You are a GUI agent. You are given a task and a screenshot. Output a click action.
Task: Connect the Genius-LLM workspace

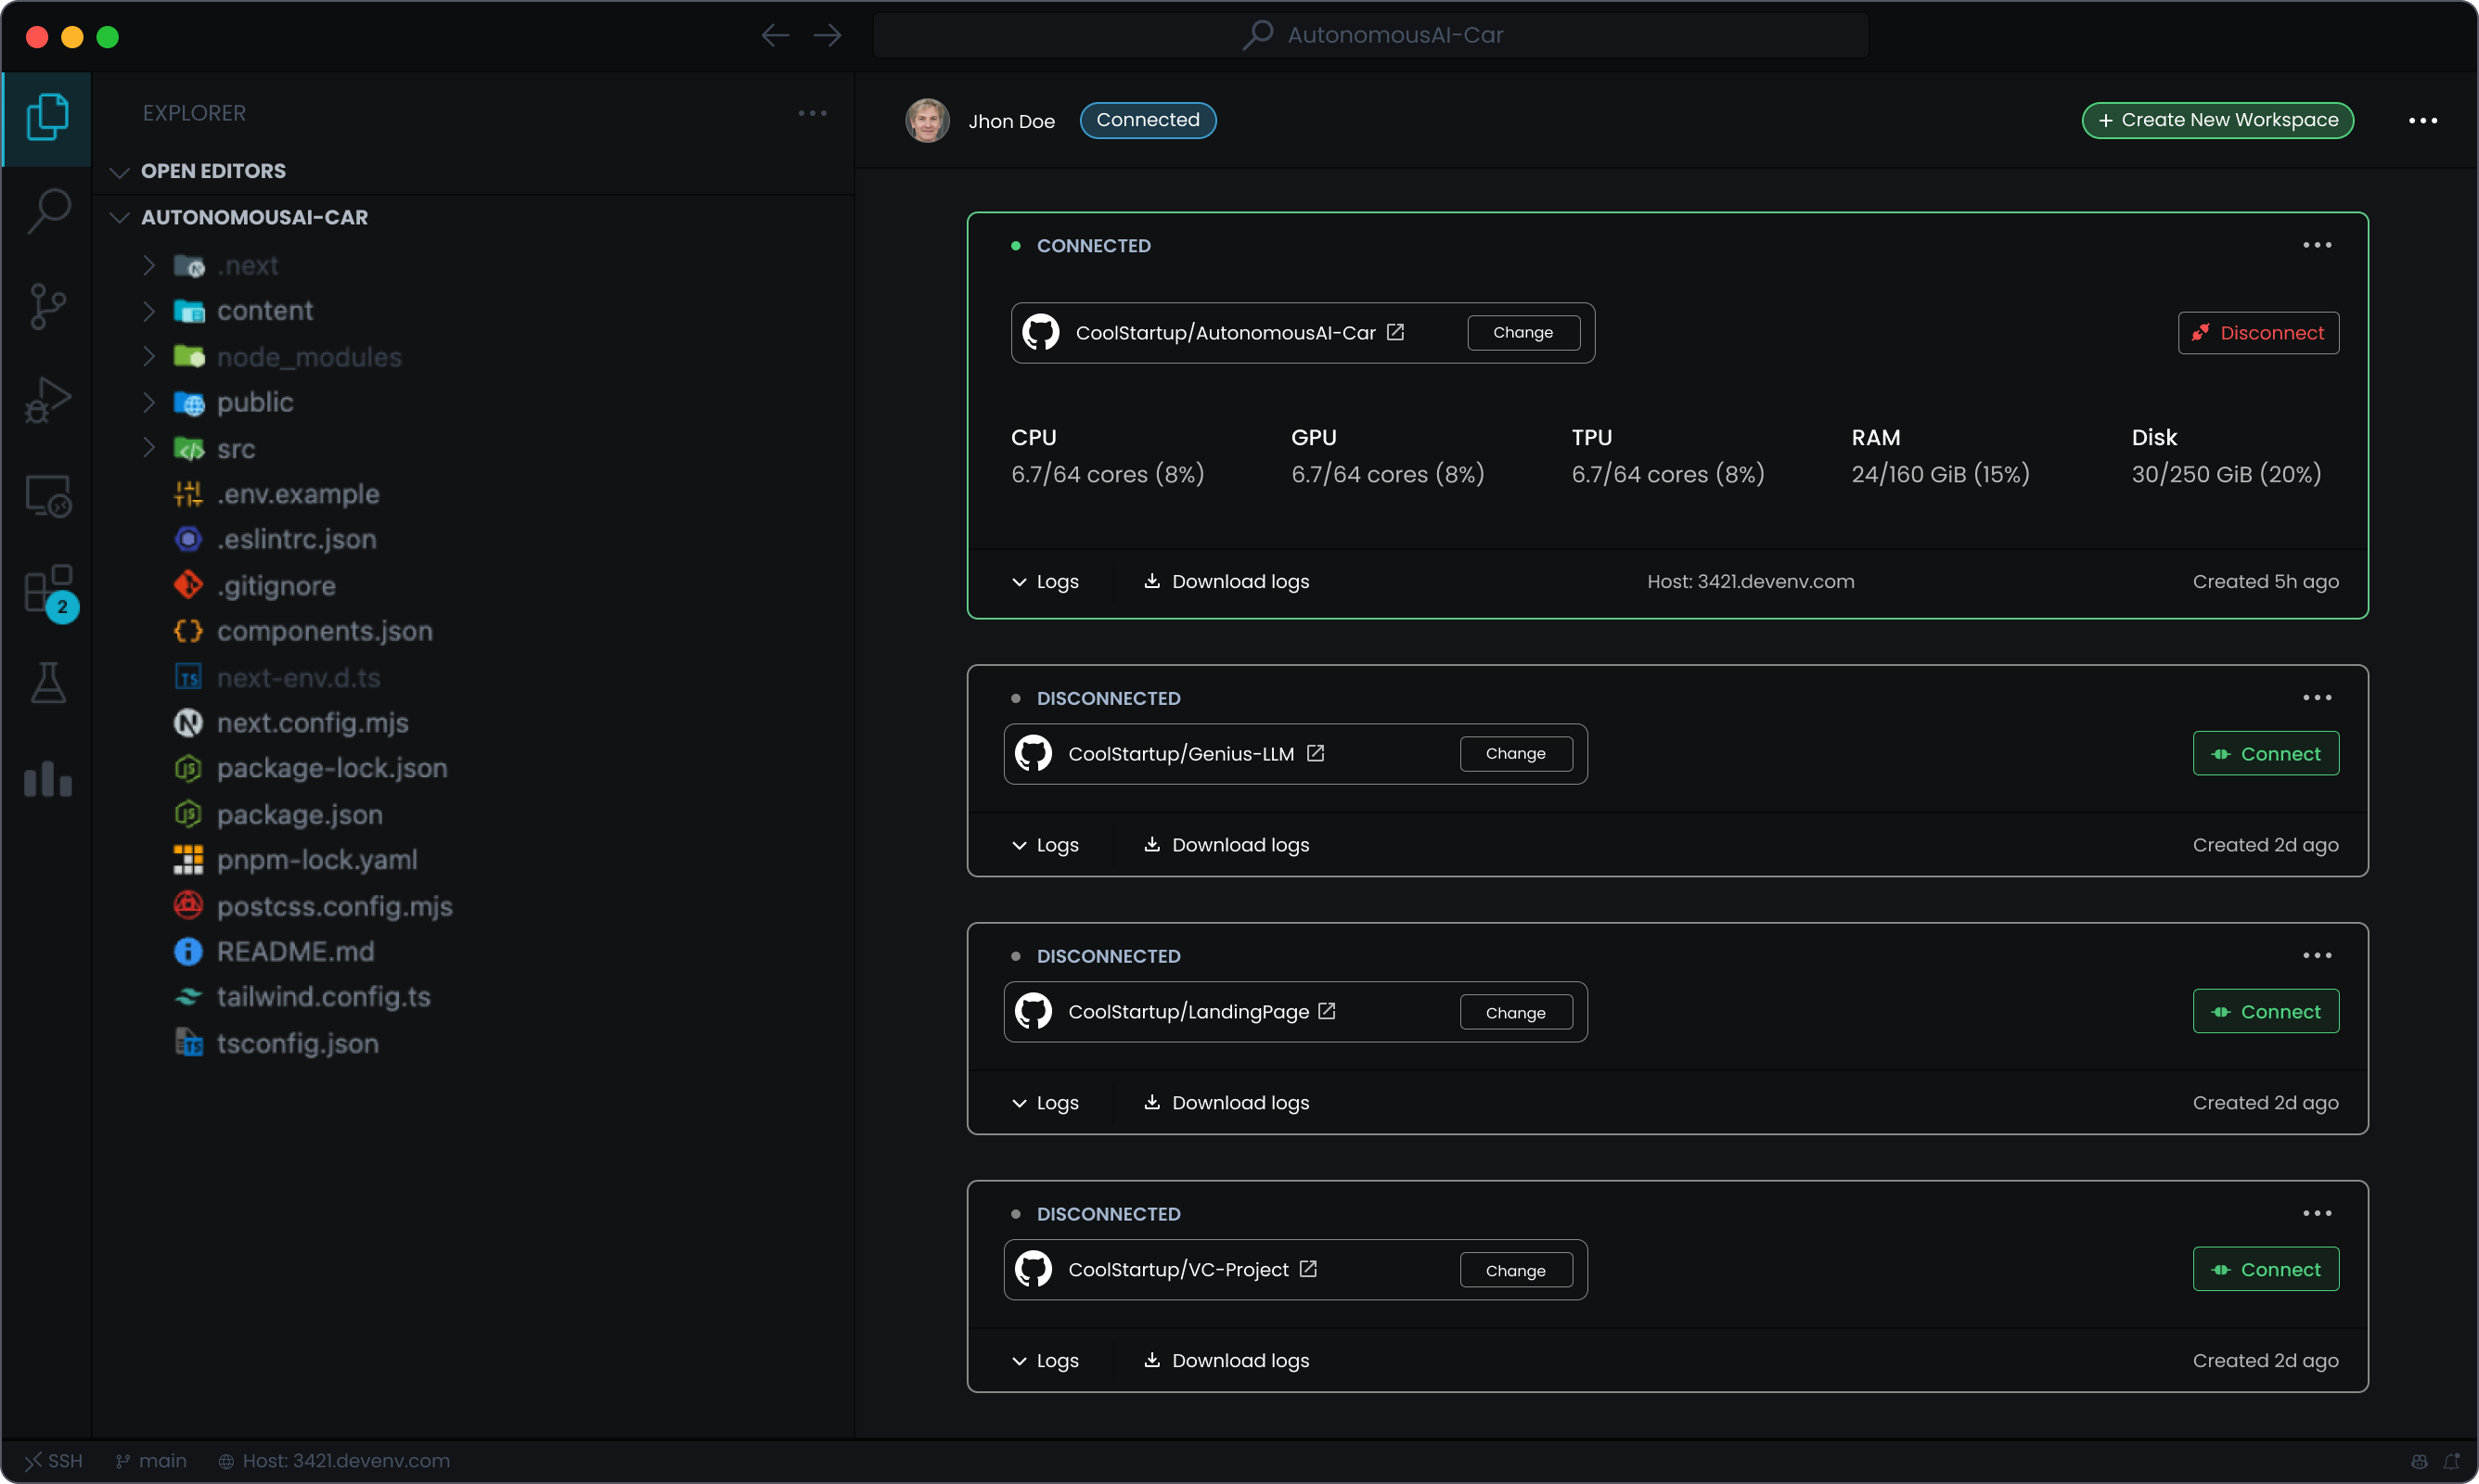2265,754
